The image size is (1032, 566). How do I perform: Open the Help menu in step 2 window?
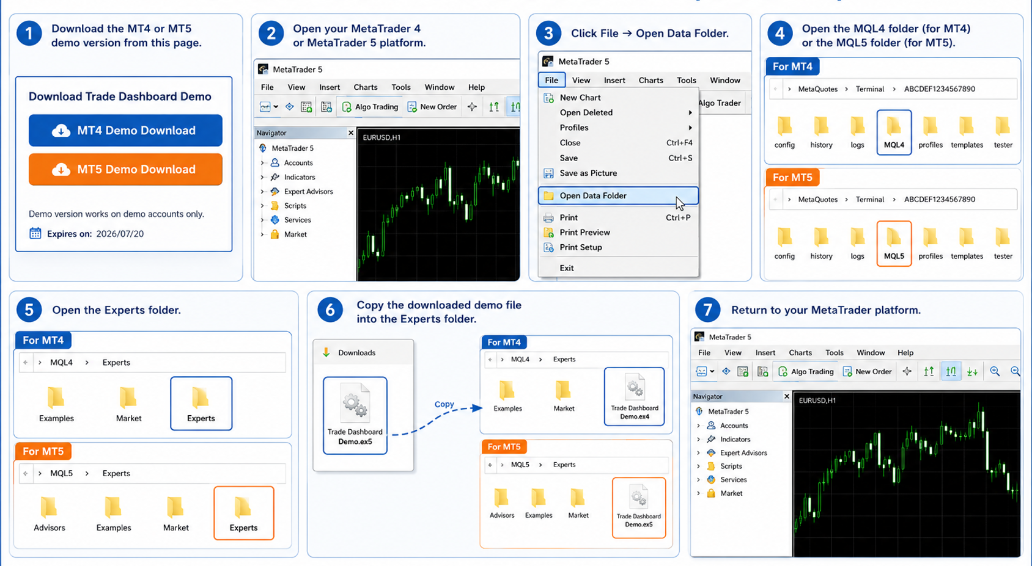[476, 87]
